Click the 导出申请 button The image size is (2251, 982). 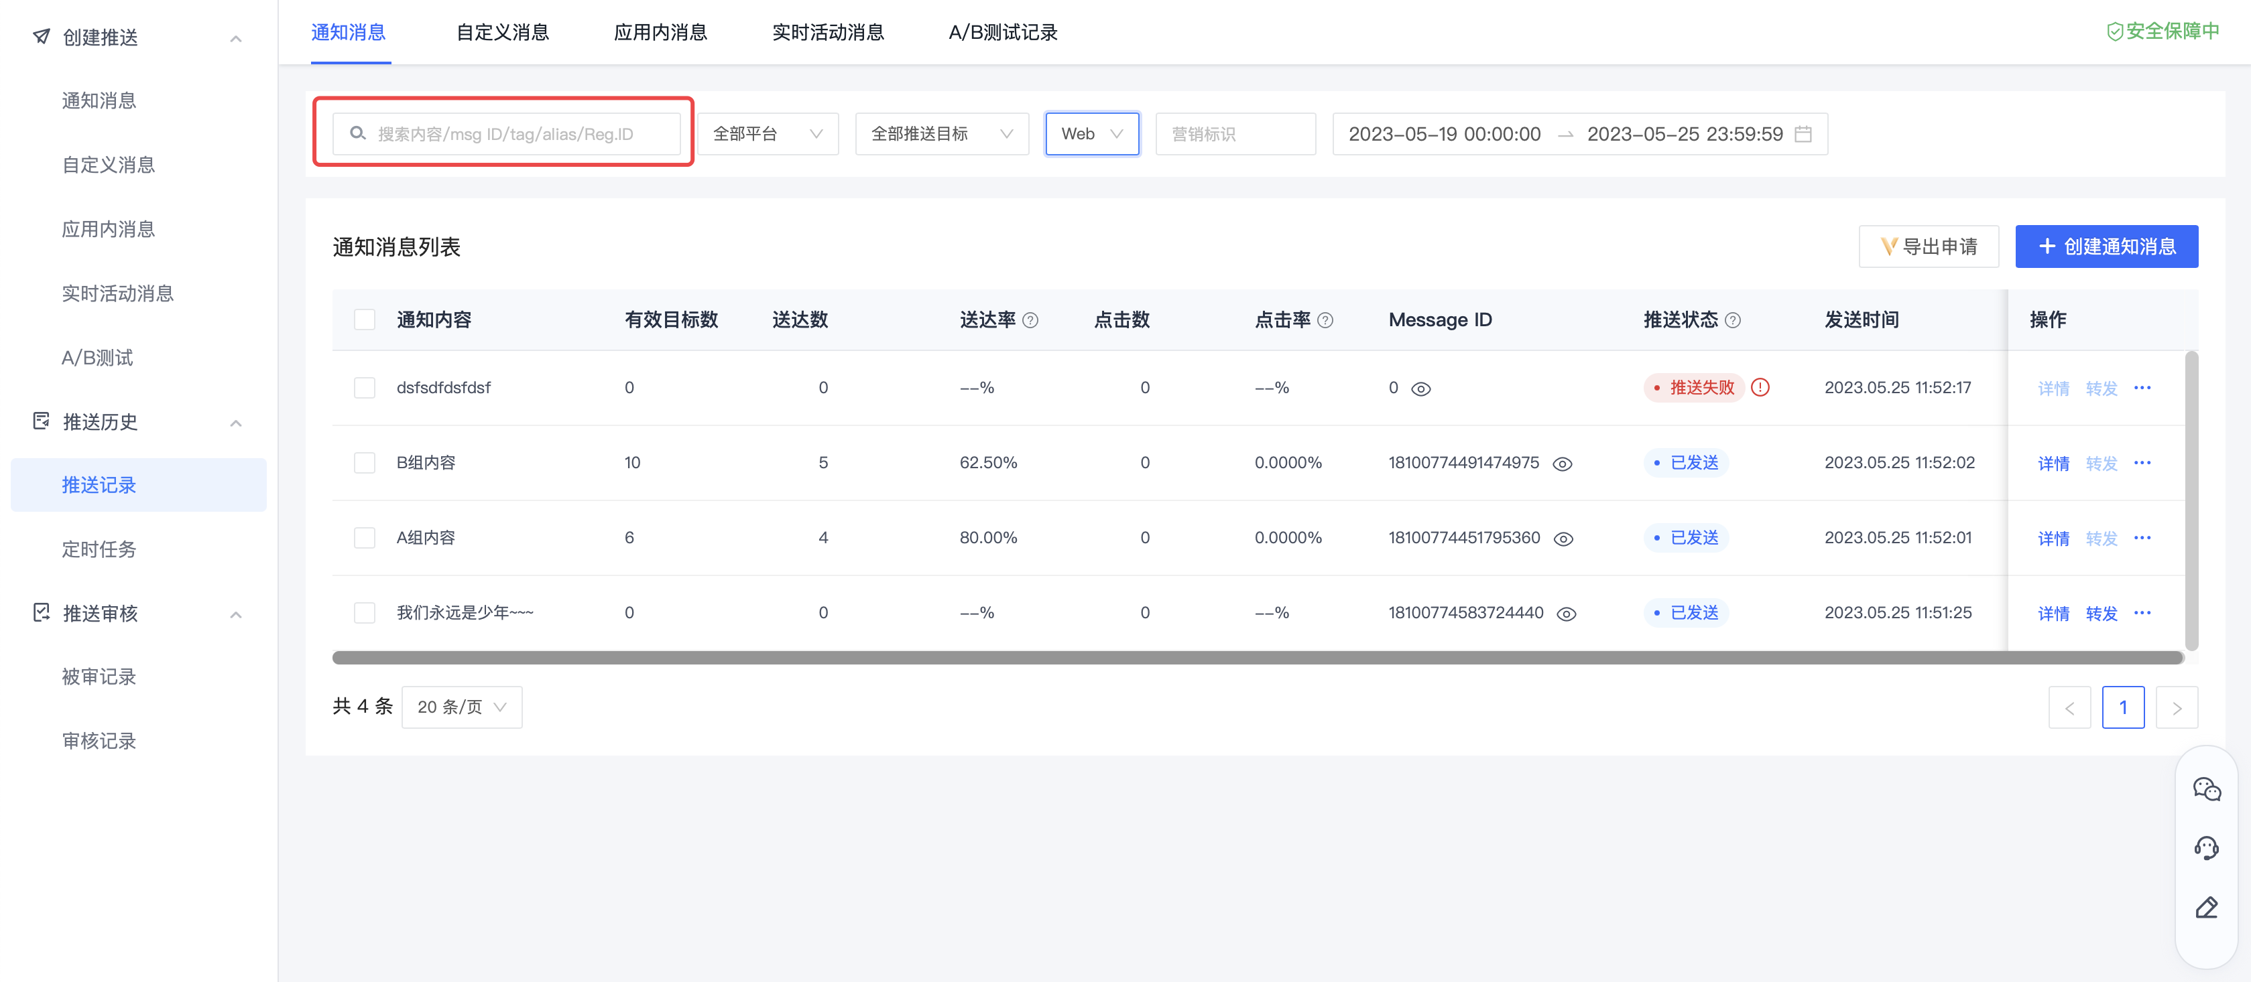(x=1929, y=247)
